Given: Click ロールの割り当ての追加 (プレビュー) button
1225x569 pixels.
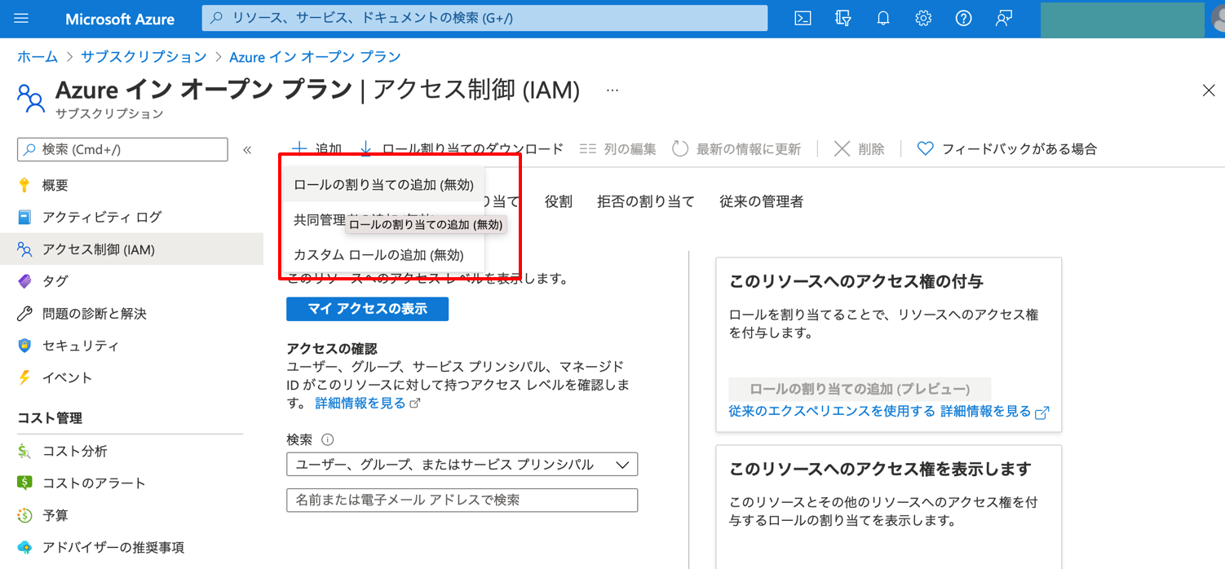Looking at the screenshot, I should tap(860, 389).
